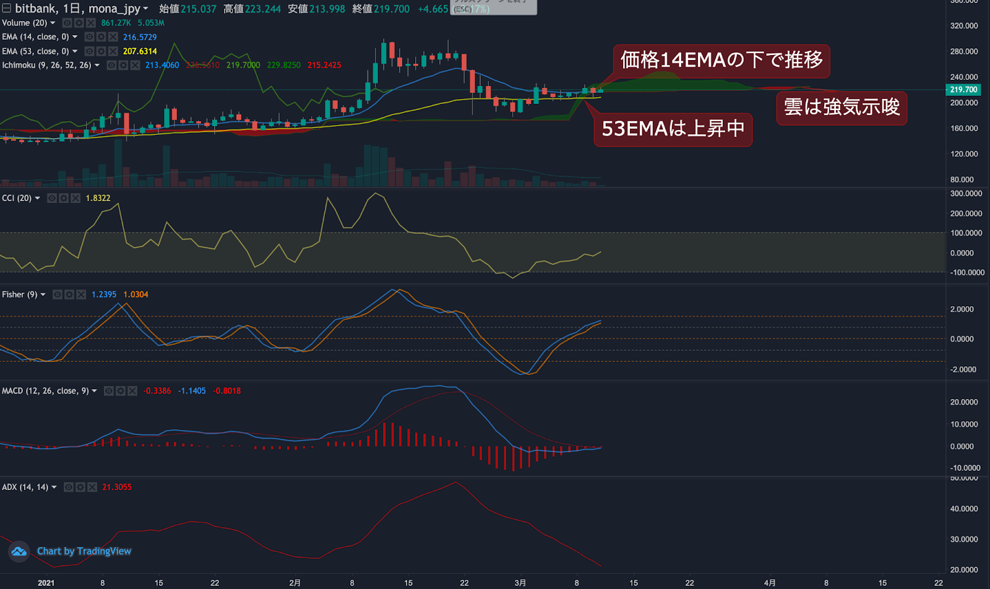
Task: Click the Ichimoku value 229.8250
Action: tap(284, 65)
